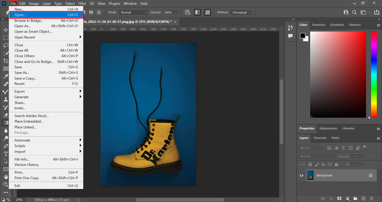Hide the Background layer using eye icon

[x=301, y=175]
